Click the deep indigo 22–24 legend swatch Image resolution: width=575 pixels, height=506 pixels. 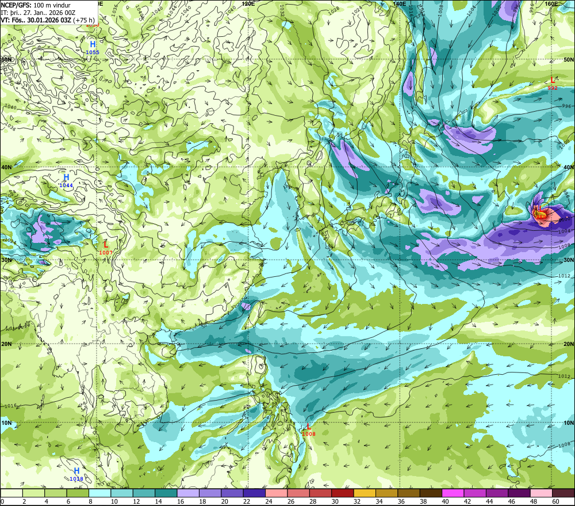pos(254,493)
